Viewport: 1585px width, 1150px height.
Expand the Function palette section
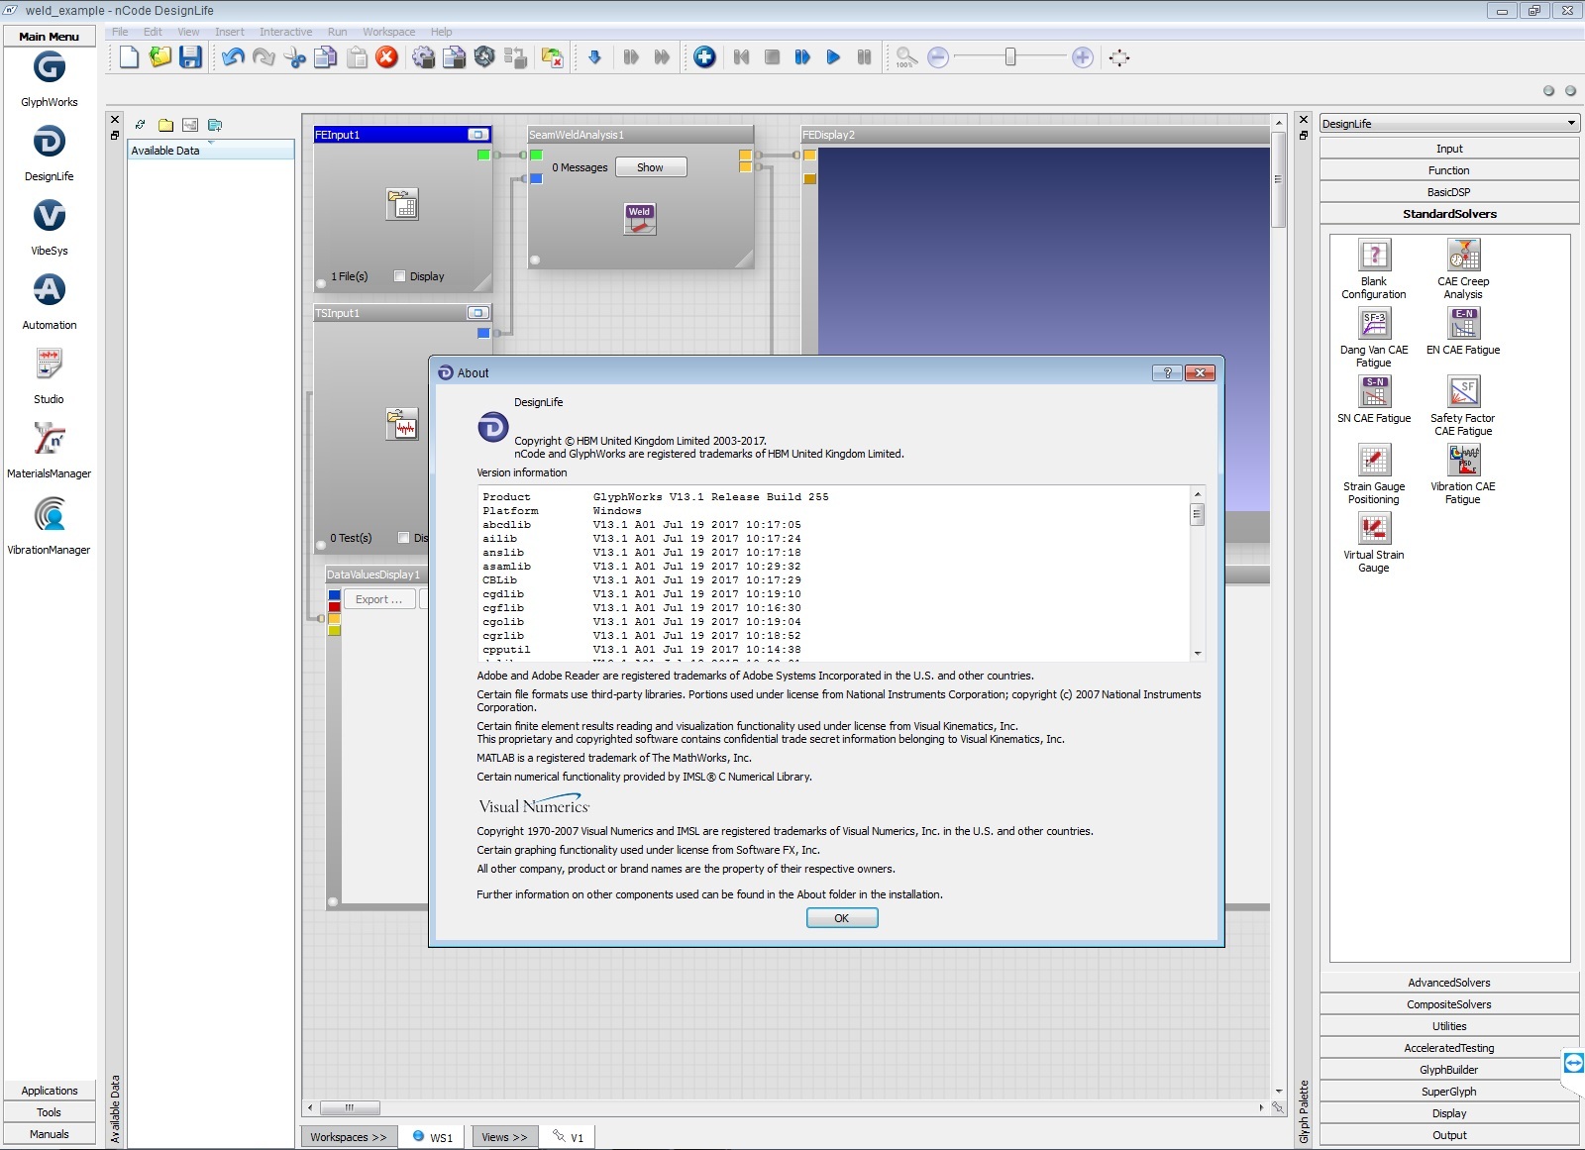[x=1449, y=170]
